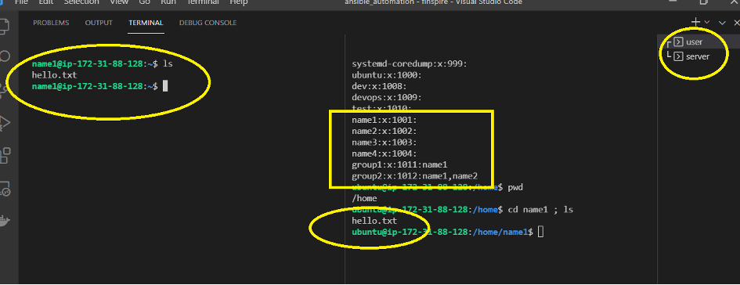
Task: Open the Help menu
Action: (239, 2)
